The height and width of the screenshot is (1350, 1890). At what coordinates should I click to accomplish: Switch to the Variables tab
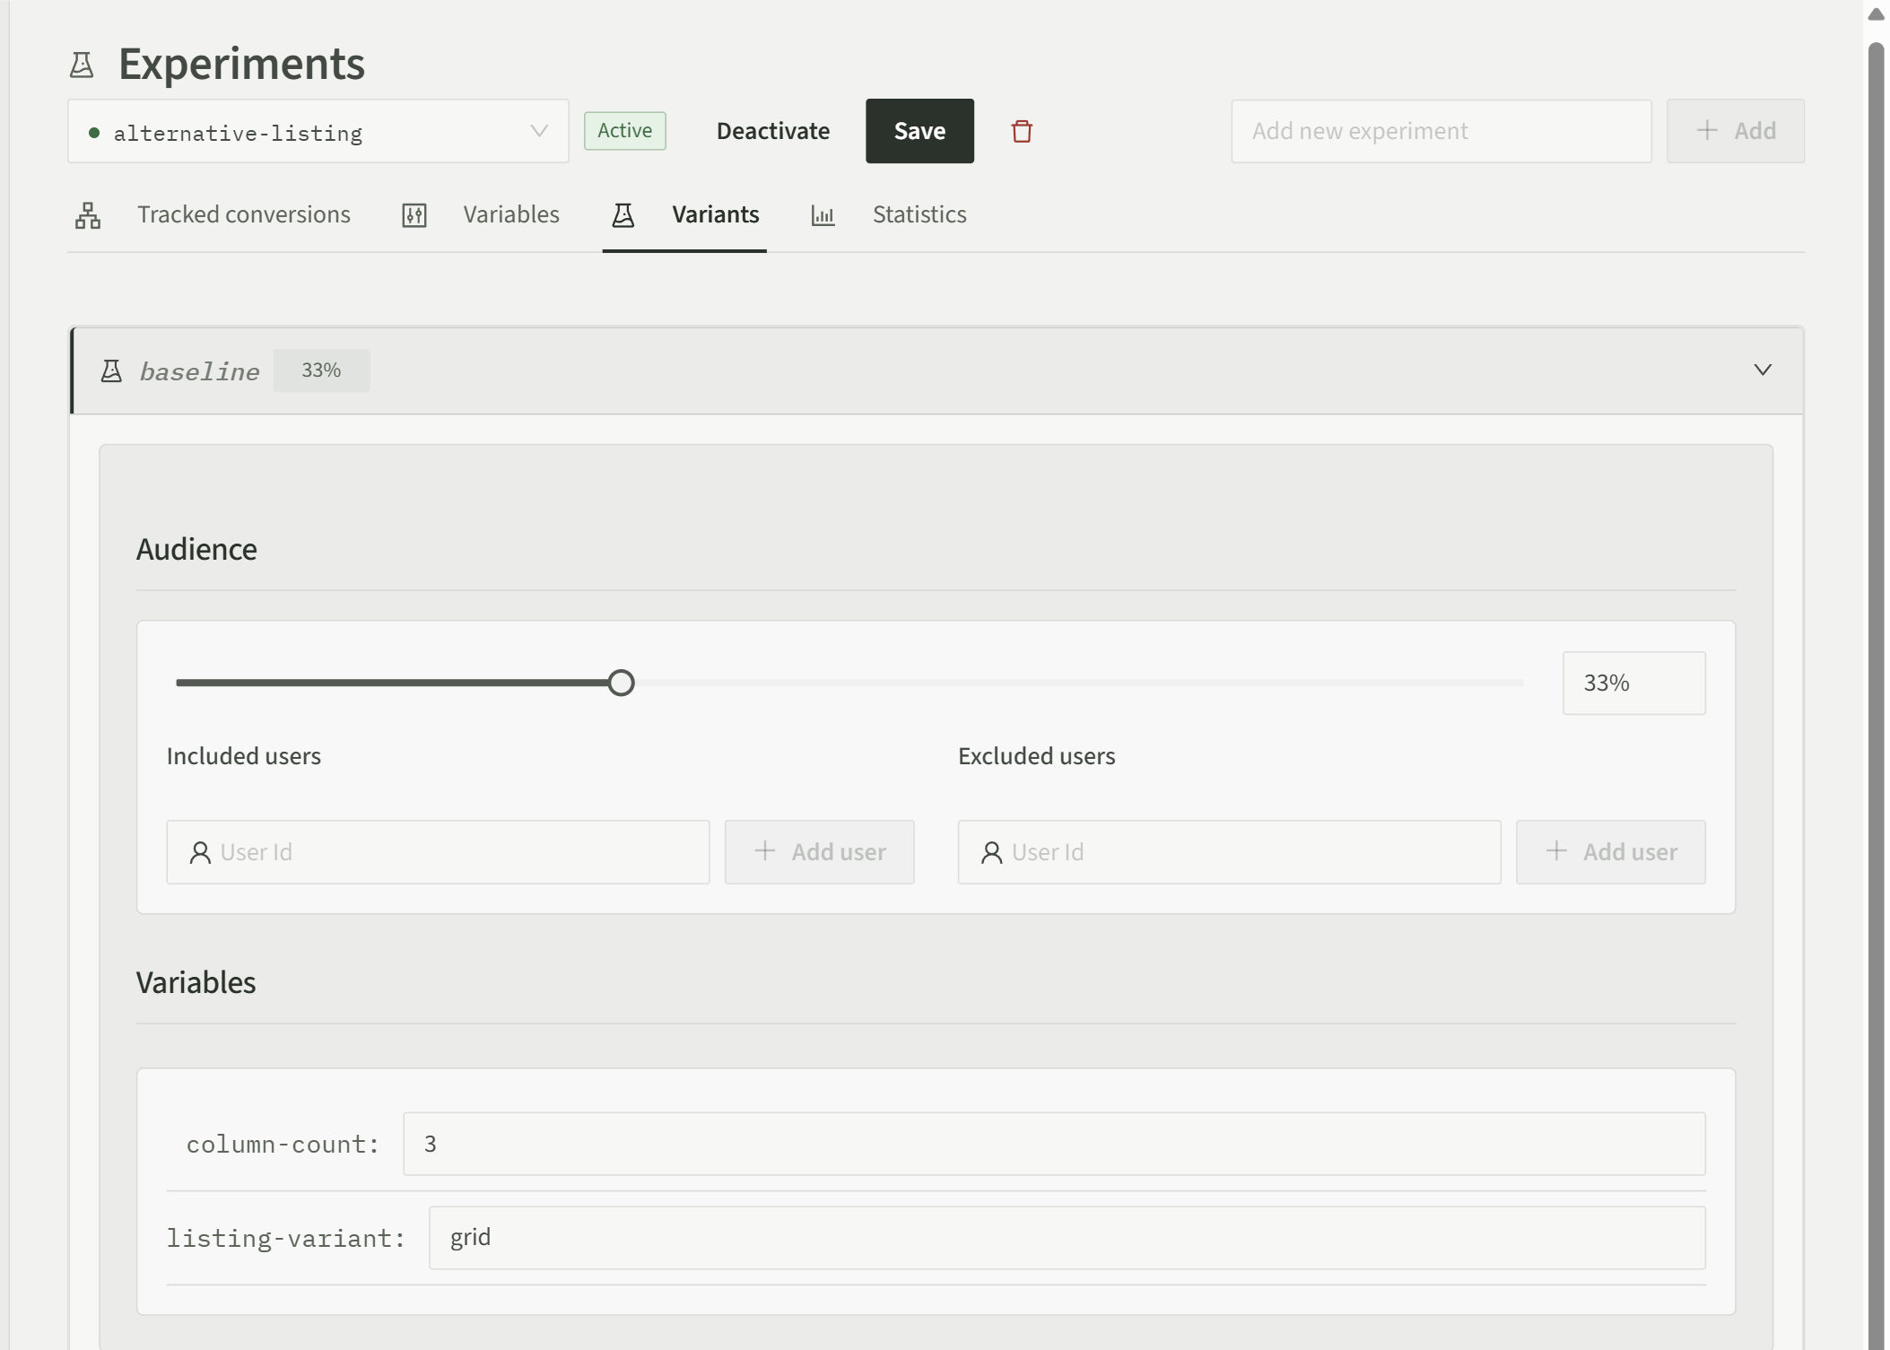coord(481,215)
